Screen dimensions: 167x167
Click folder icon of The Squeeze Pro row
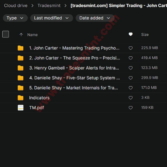tap(20, 58)
